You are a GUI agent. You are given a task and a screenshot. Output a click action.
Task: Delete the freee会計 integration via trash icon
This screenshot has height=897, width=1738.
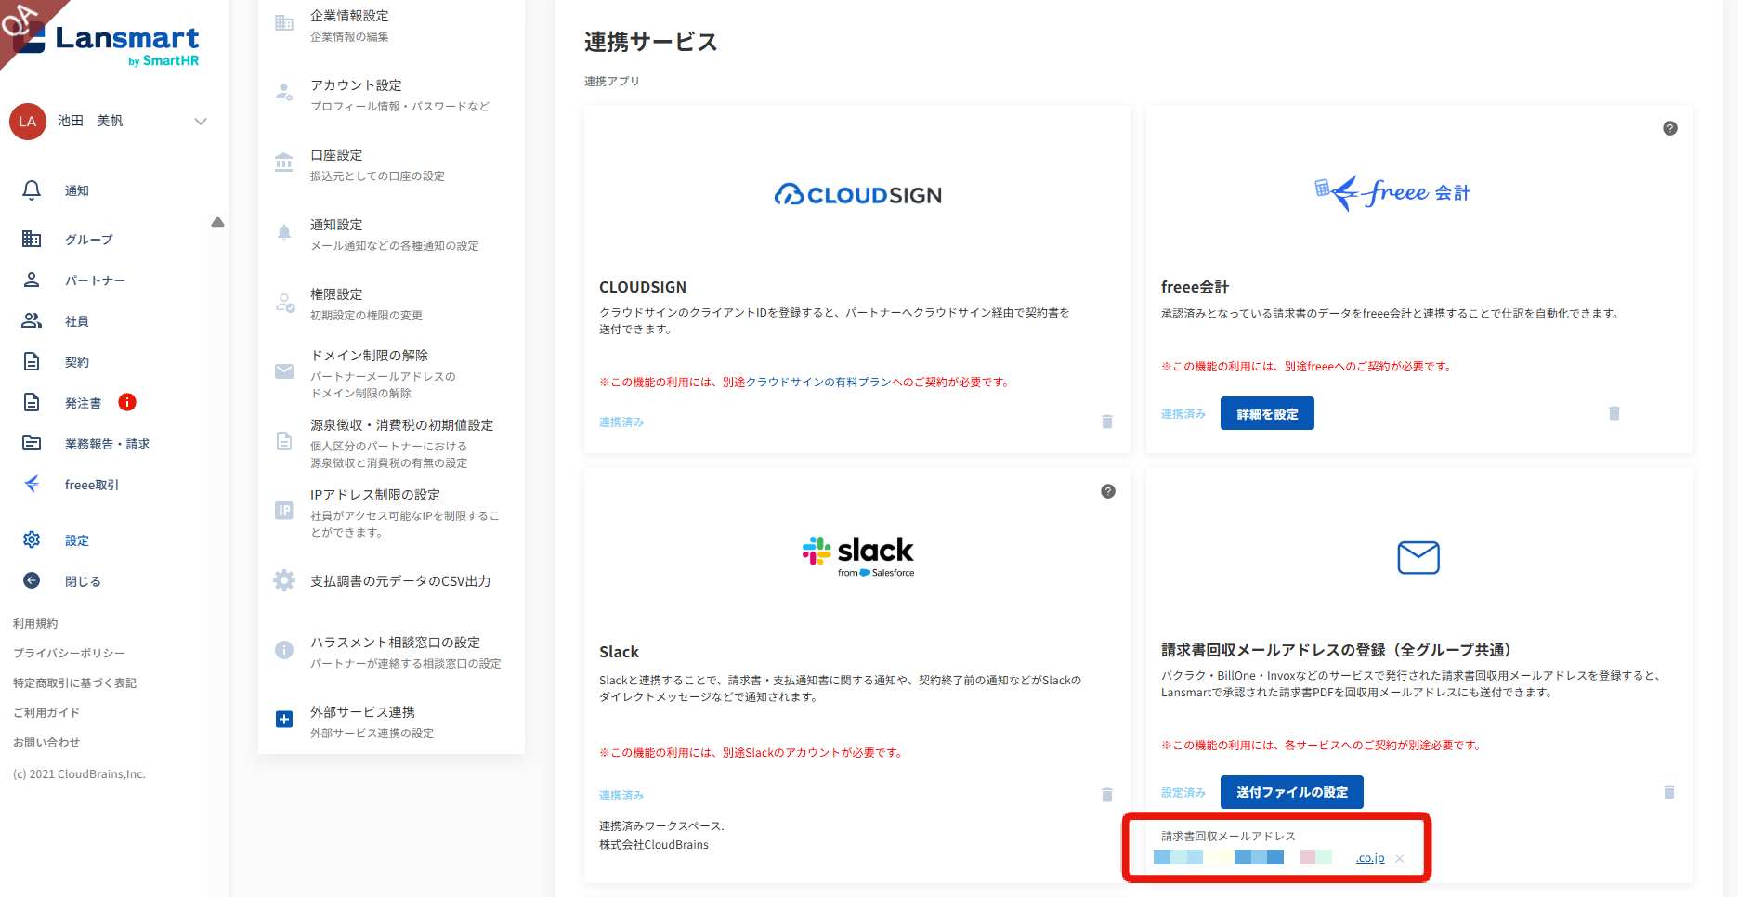click(1614, 413)
